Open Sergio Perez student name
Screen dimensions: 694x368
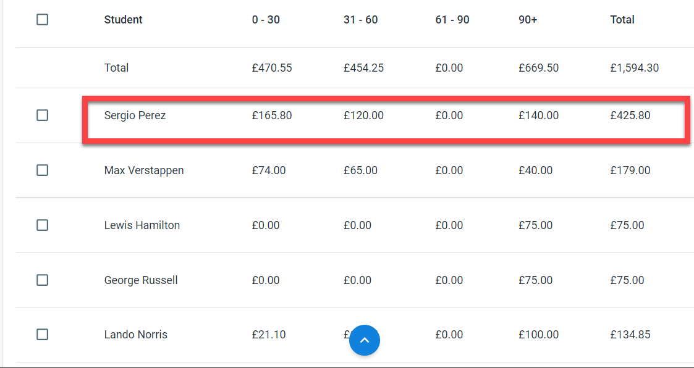(x=135, y=115)
